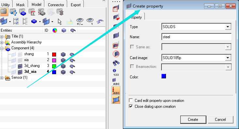239x129 pixels.
Task: Click the eye isolate-only icon labeled 1
Action: [90, 22]
